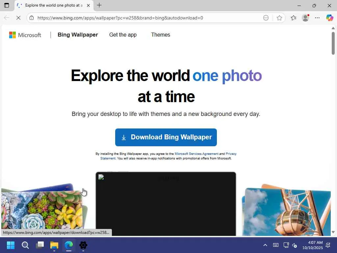Open Settings gear on taskbar
This screenshot has height=253, width=337.
point(83,245)
